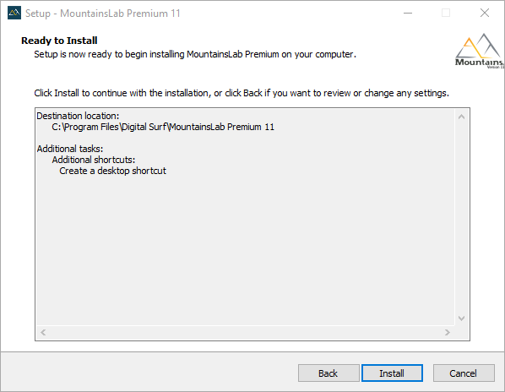Viewport: 505px width, 392px height.
Task: Click the MountainsLab setup icon in title bar
Action: click(14, 13)
